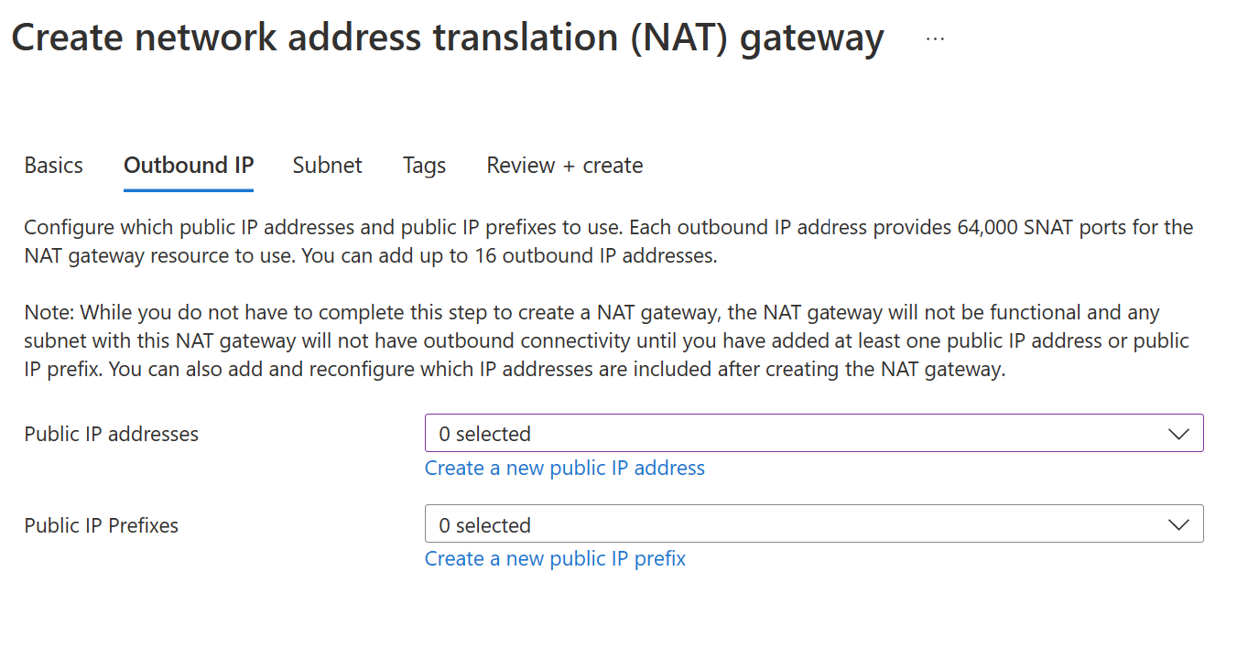Go to the Review + create tab
Viewport: 1248px width, 658px height.
tap(564, 166)
